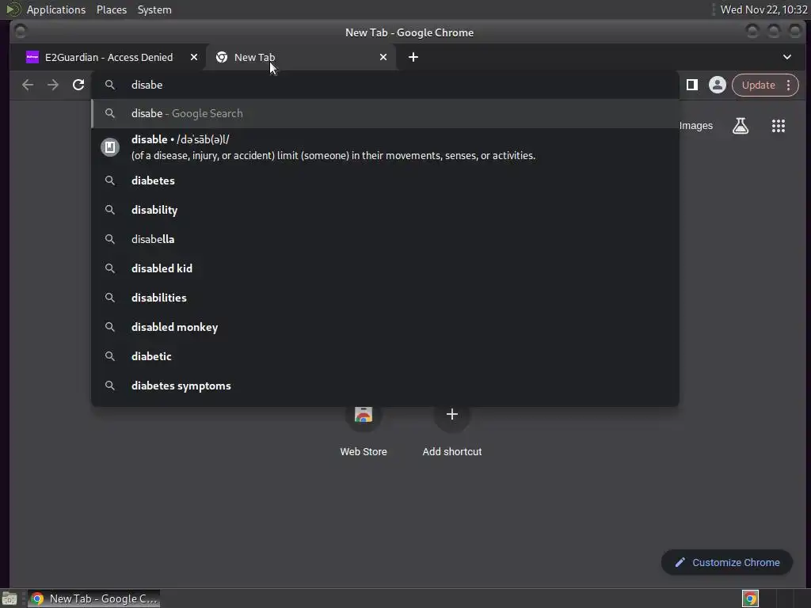This screenshot has width=811, height=608.
Task: Switch to the E2Guardian - Access Denied tab
Action: click(108, 57)
